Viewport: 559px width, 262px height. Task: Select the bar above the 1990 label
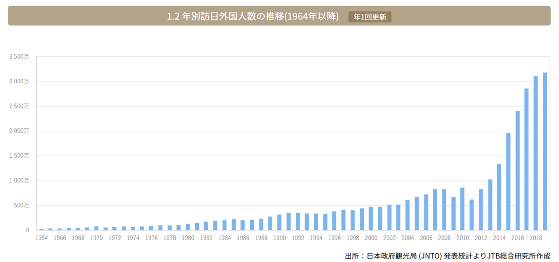(279, 222)
